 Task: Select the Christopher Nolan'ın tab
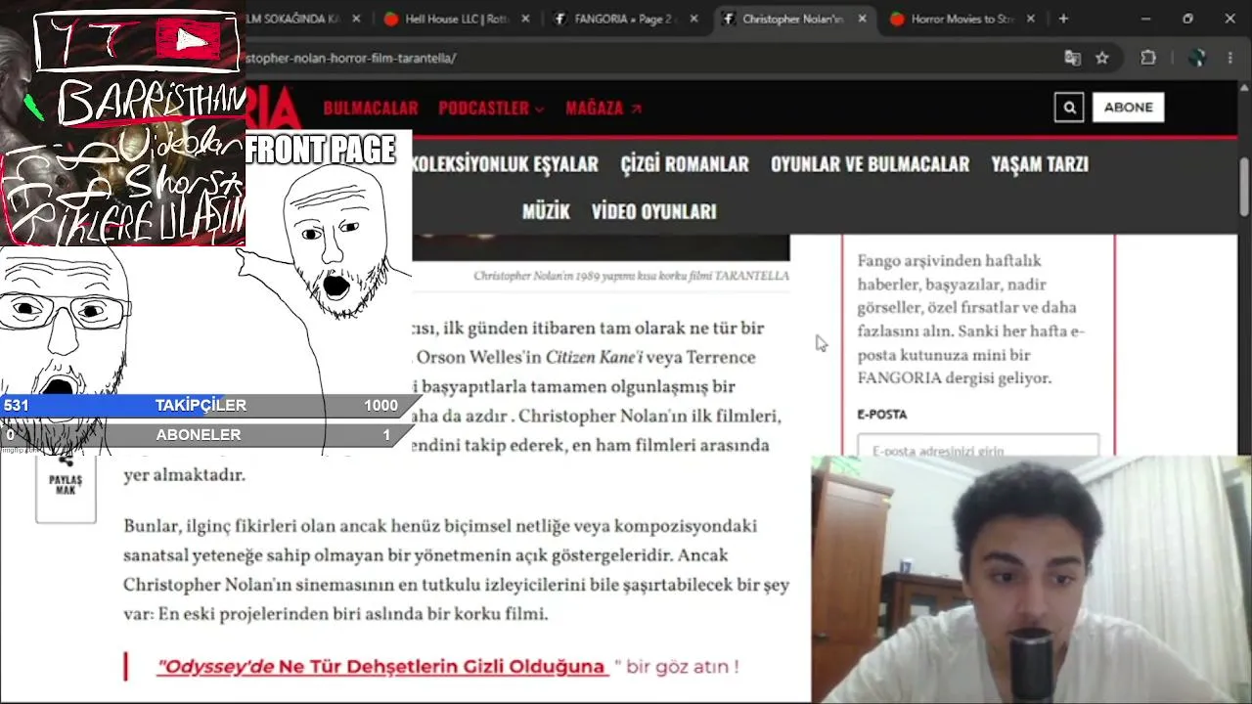[794, 19]
